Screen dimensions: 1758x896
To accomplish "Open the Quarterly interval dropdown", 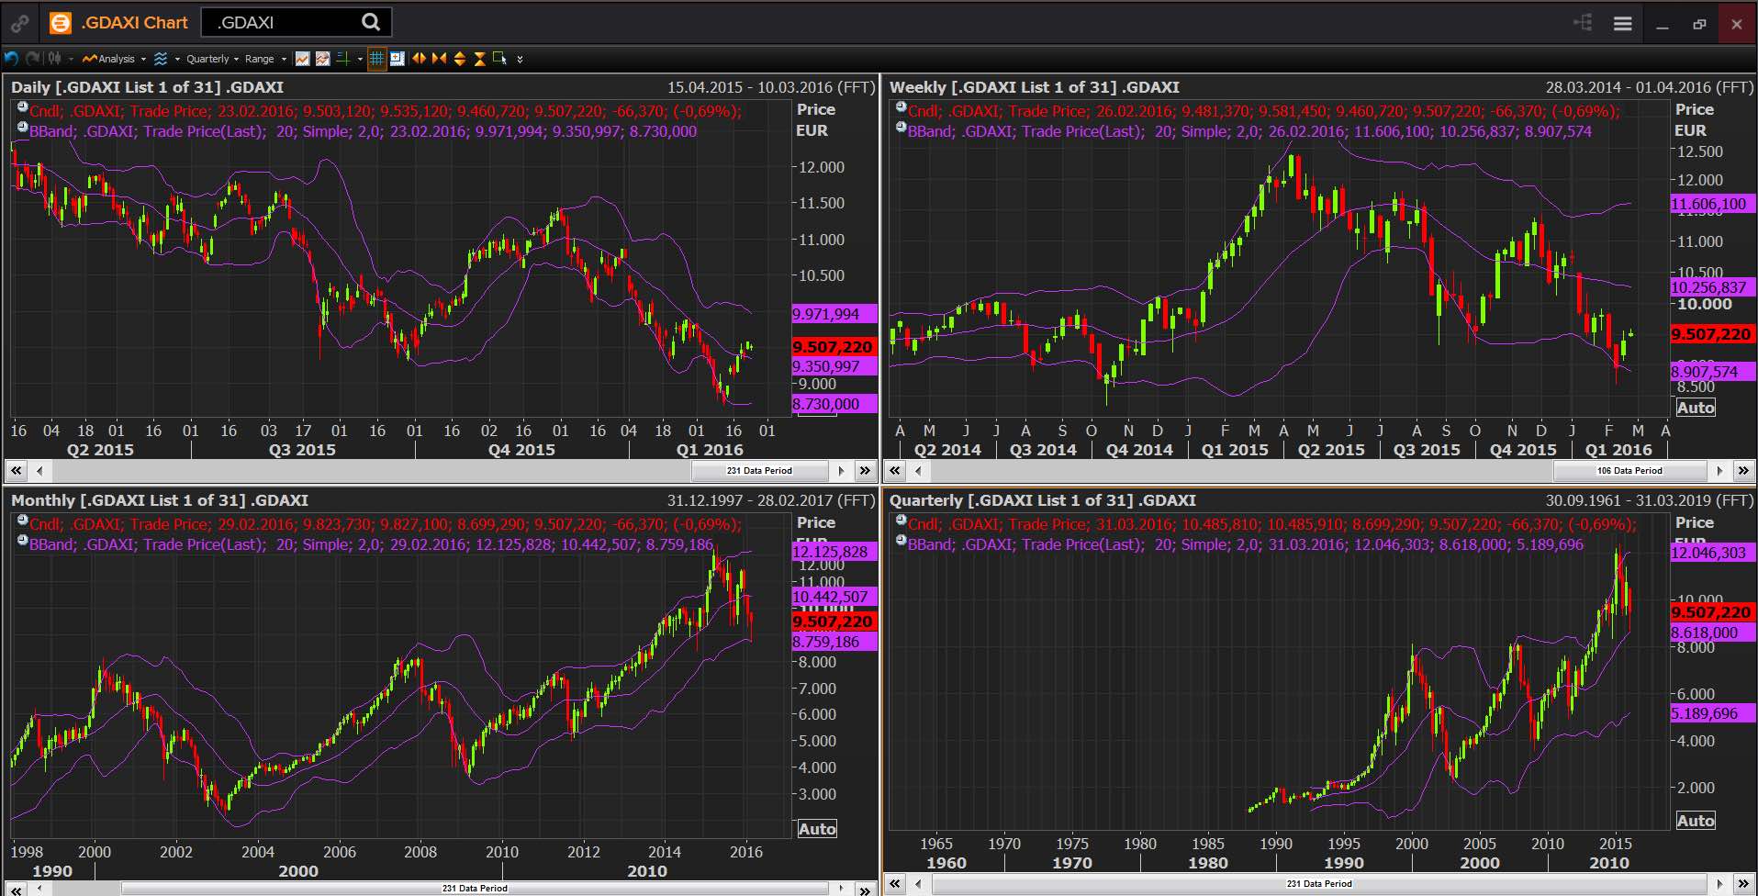I will click(209, 59).
